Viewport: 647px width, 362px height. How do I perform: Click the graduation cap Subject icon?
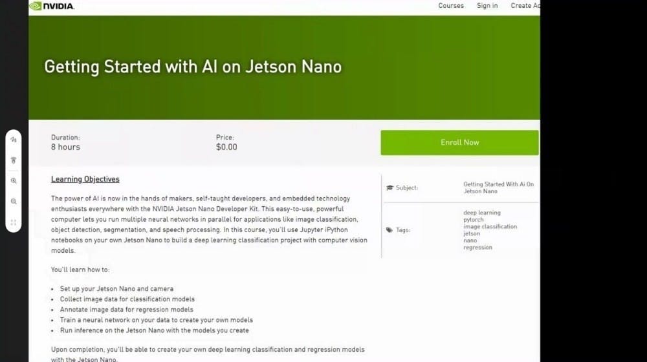[389, 188]
